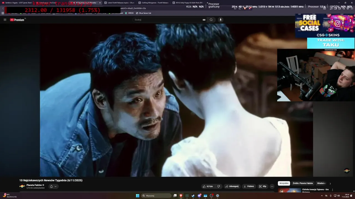Image resolution: width=355 pixels, height=199 pixels.
Task: Click the magnifier search button
Action: pyautogui.click(x=211, y=20)
